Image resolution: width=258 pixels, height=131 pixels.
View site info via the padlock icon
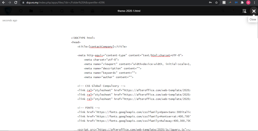(23, 3)
